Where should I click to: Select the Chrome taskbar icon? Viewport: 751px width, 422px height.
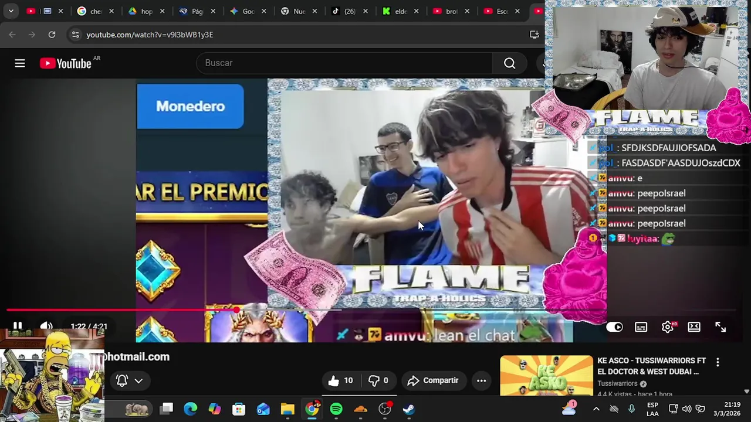tap(312, 409)
